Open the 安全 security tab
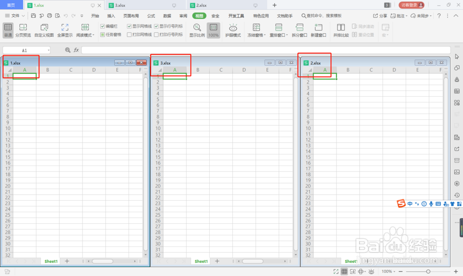 click(x=215, y=16)
